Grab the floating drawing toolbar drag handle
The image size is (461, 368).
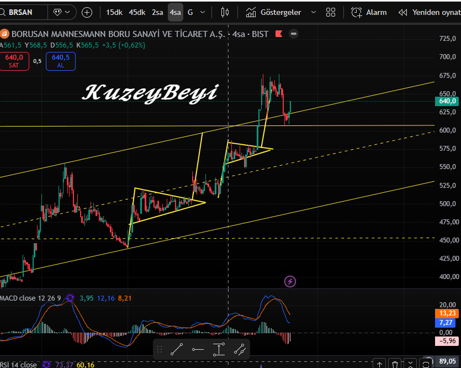tap(160, 349)
